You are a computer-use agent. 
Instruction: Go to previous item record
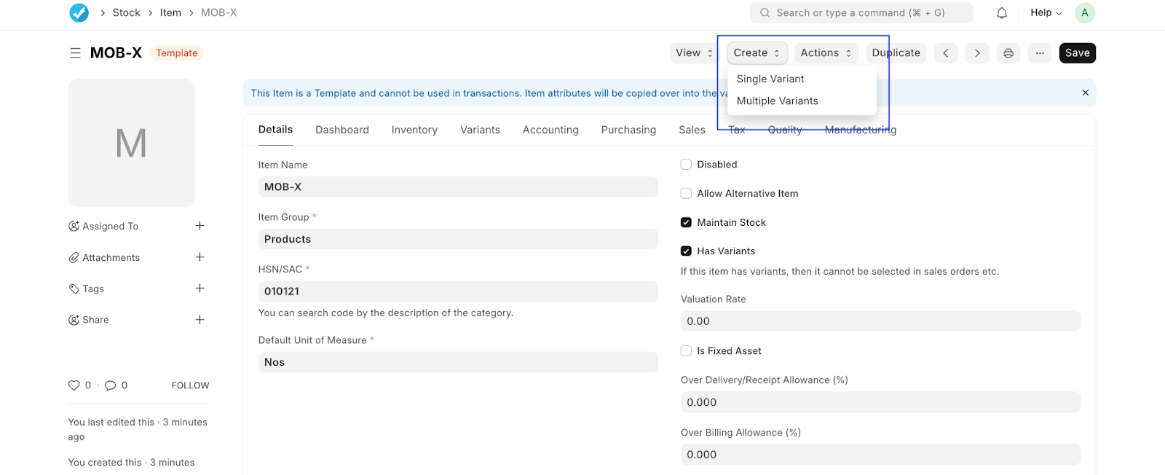coord(945,53)
